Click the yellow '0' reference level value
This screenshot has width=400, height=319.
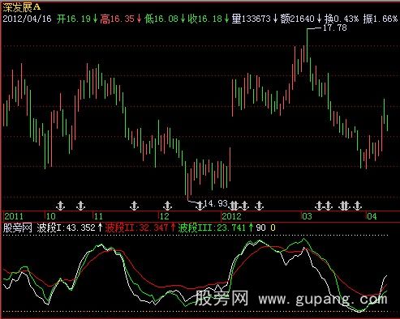coord(273,228)
